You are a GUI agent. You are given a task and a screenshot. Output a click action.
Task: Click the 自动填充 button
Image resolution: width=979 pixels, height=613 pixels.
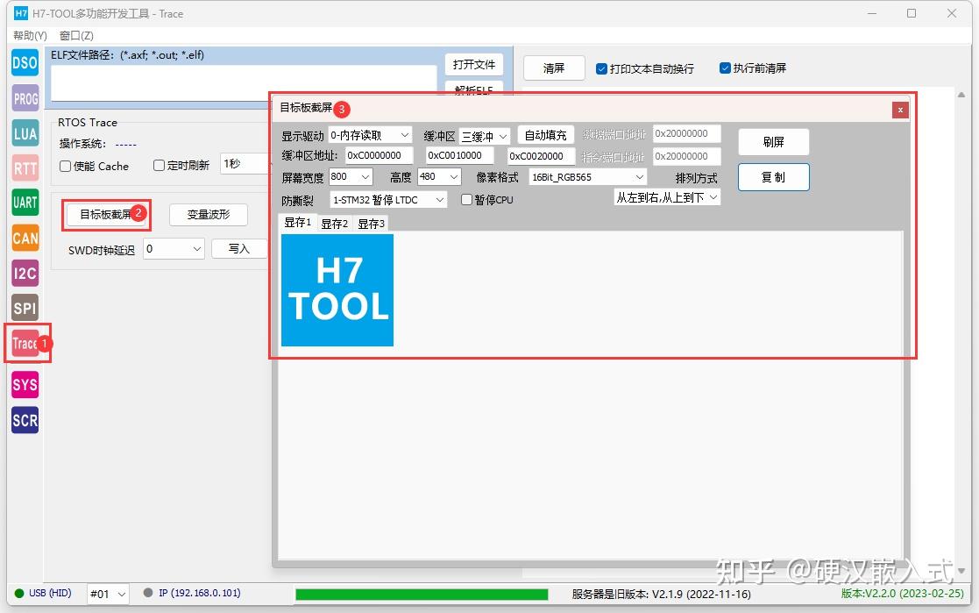pos(544,134)
